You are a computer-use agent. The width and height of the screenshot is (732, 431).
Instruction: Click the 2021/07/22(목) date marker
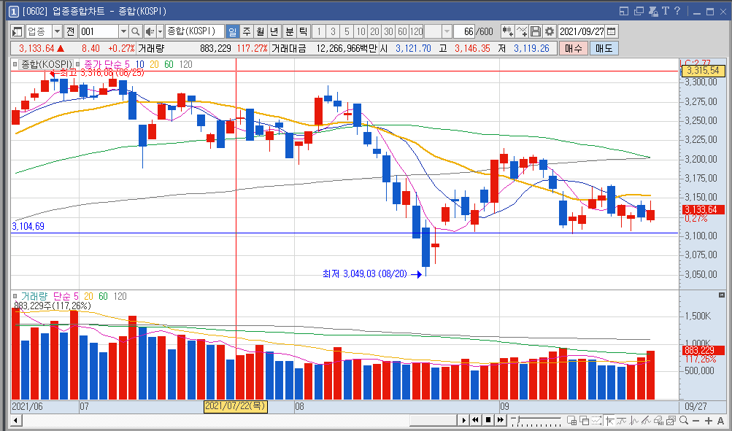tap(236, 406)
